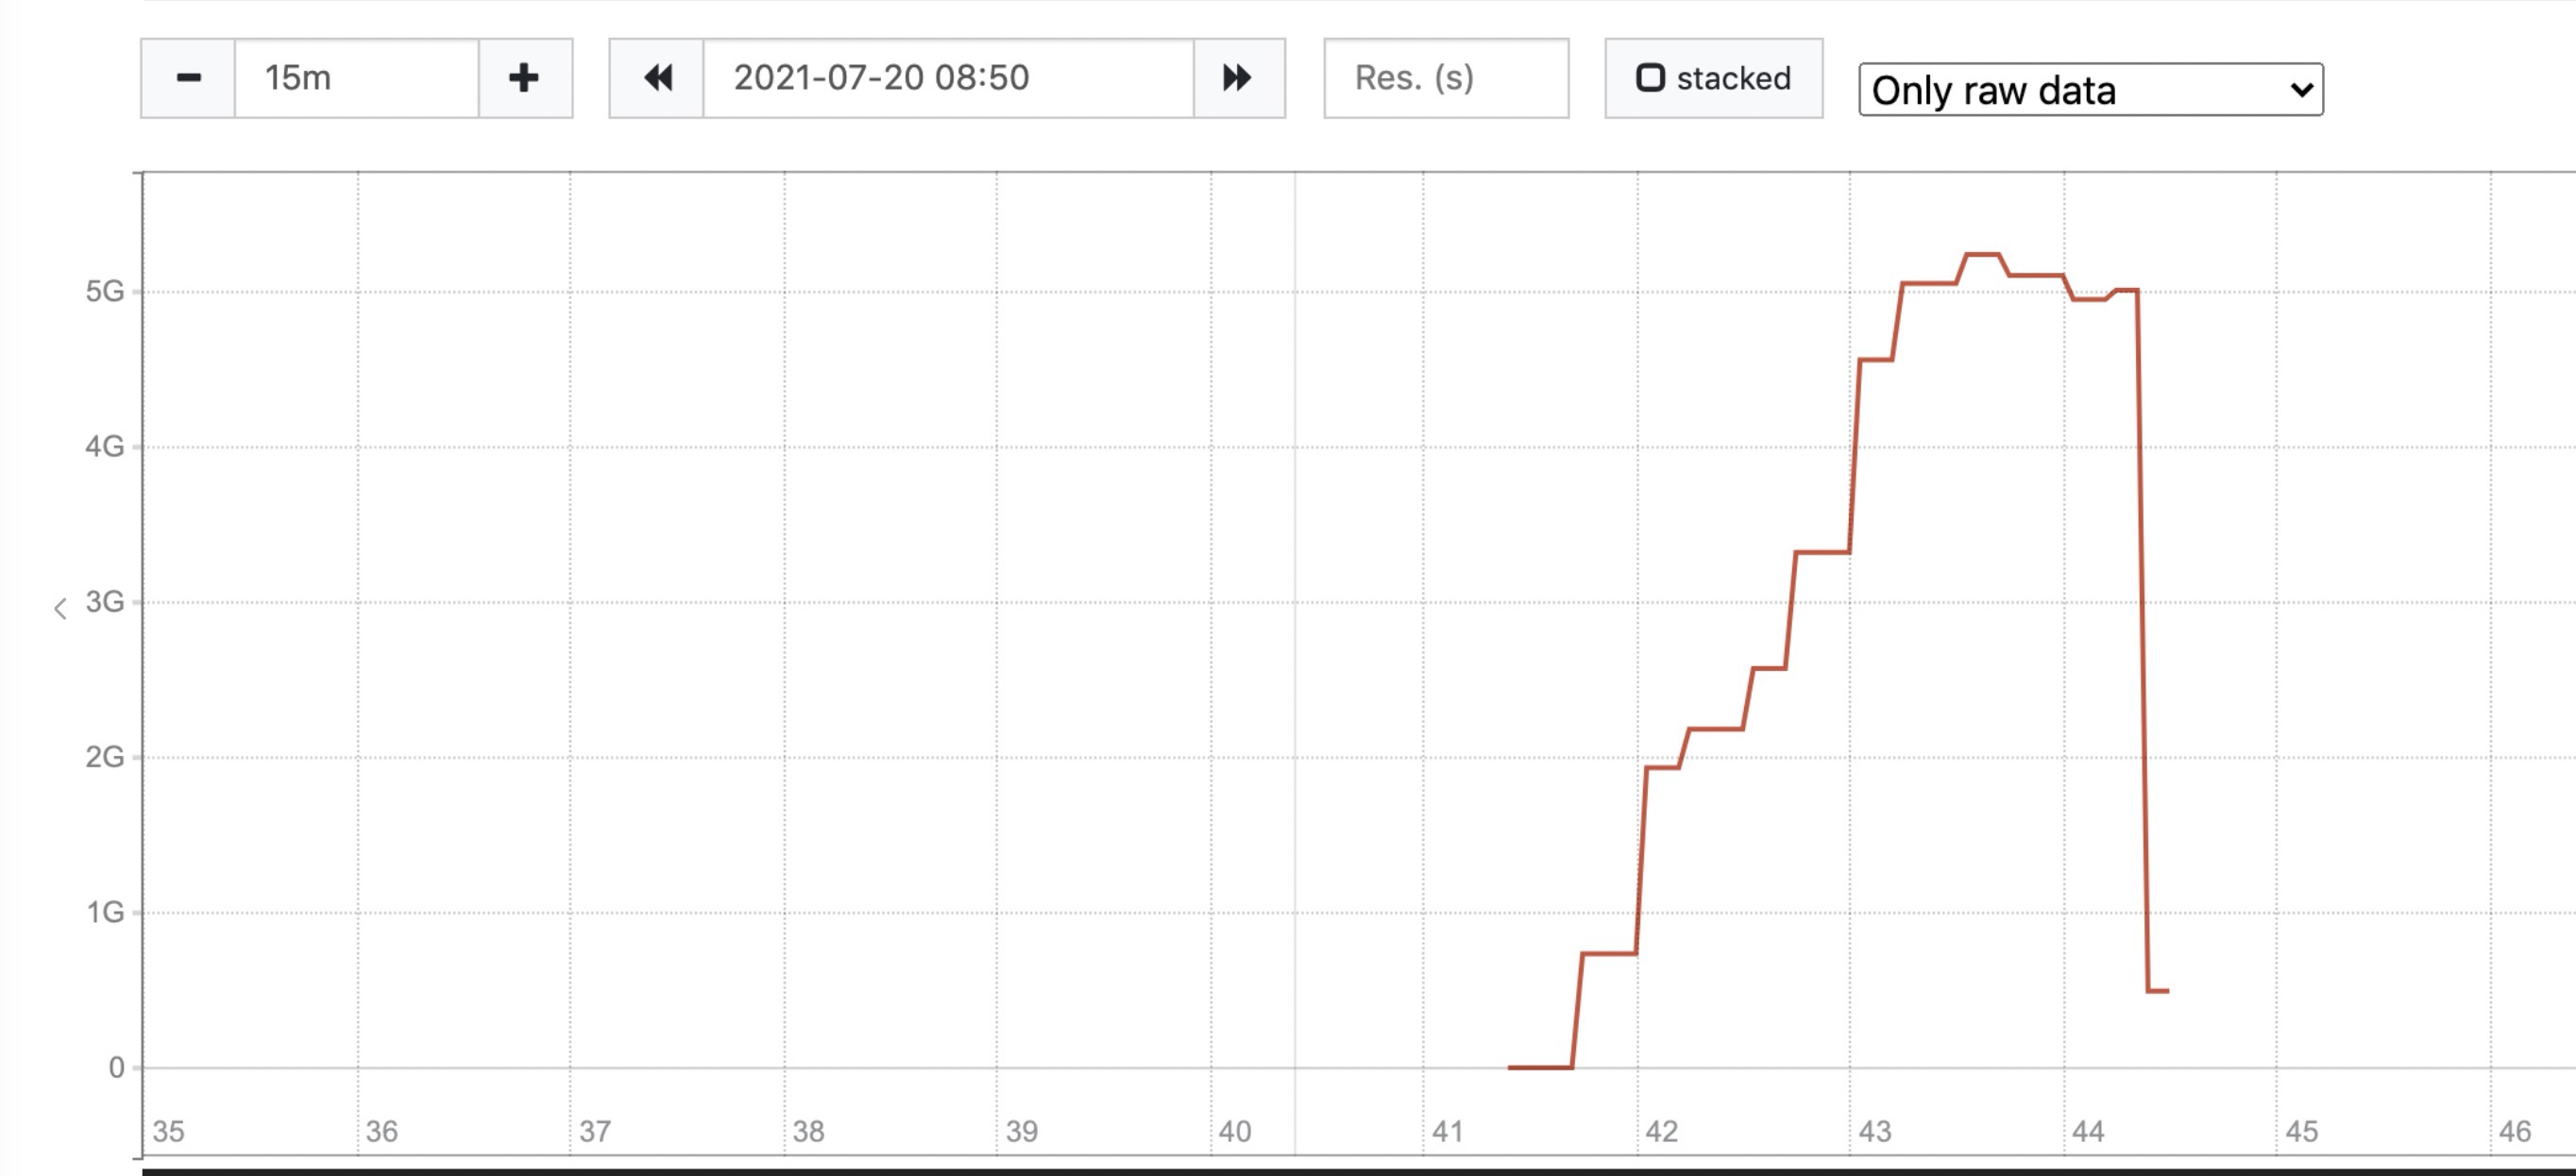Click the small left chevron beside the 3G label
Viewport: 2576px width, 1176px height.
click(x=60, y=609)
